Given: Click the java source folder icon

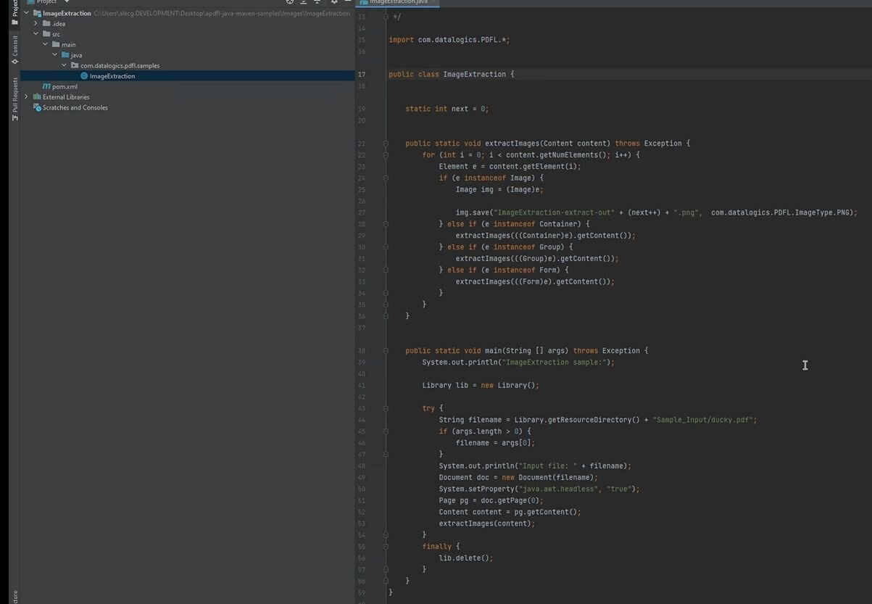Looking at the screenshot, I should click(x=65, y=55).
